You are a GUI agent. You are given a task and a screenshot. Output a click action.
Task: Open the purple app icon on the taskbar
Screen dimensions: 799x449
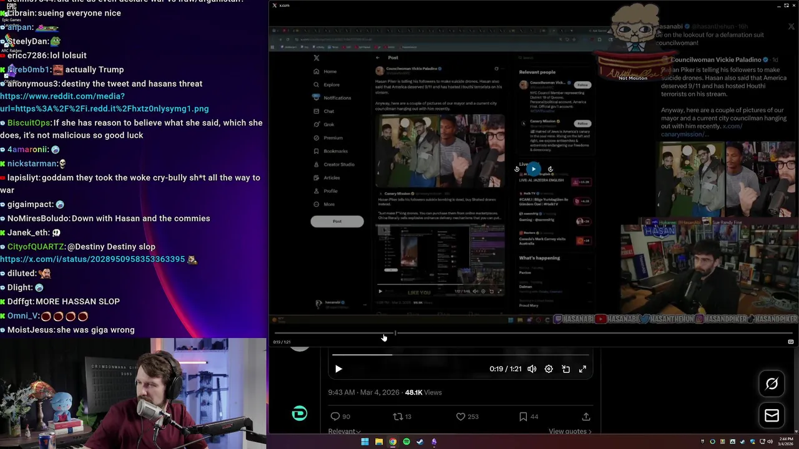434,442
